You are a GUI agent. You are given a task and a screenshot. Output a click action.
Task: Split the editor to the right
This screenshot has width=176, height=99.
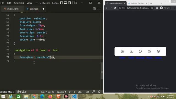pos(94,9)
